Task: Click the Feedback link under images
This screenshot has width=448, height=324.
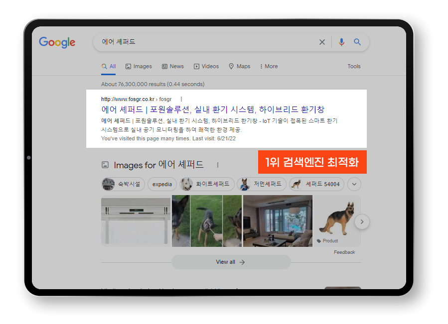Action: pos(344,252)
